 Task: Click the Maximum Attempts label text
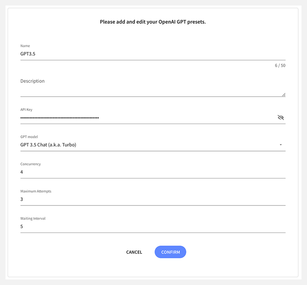[x=36, y=191]
